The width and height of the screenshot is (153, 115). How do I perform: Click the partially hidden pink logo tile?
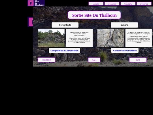coord(31,22)
